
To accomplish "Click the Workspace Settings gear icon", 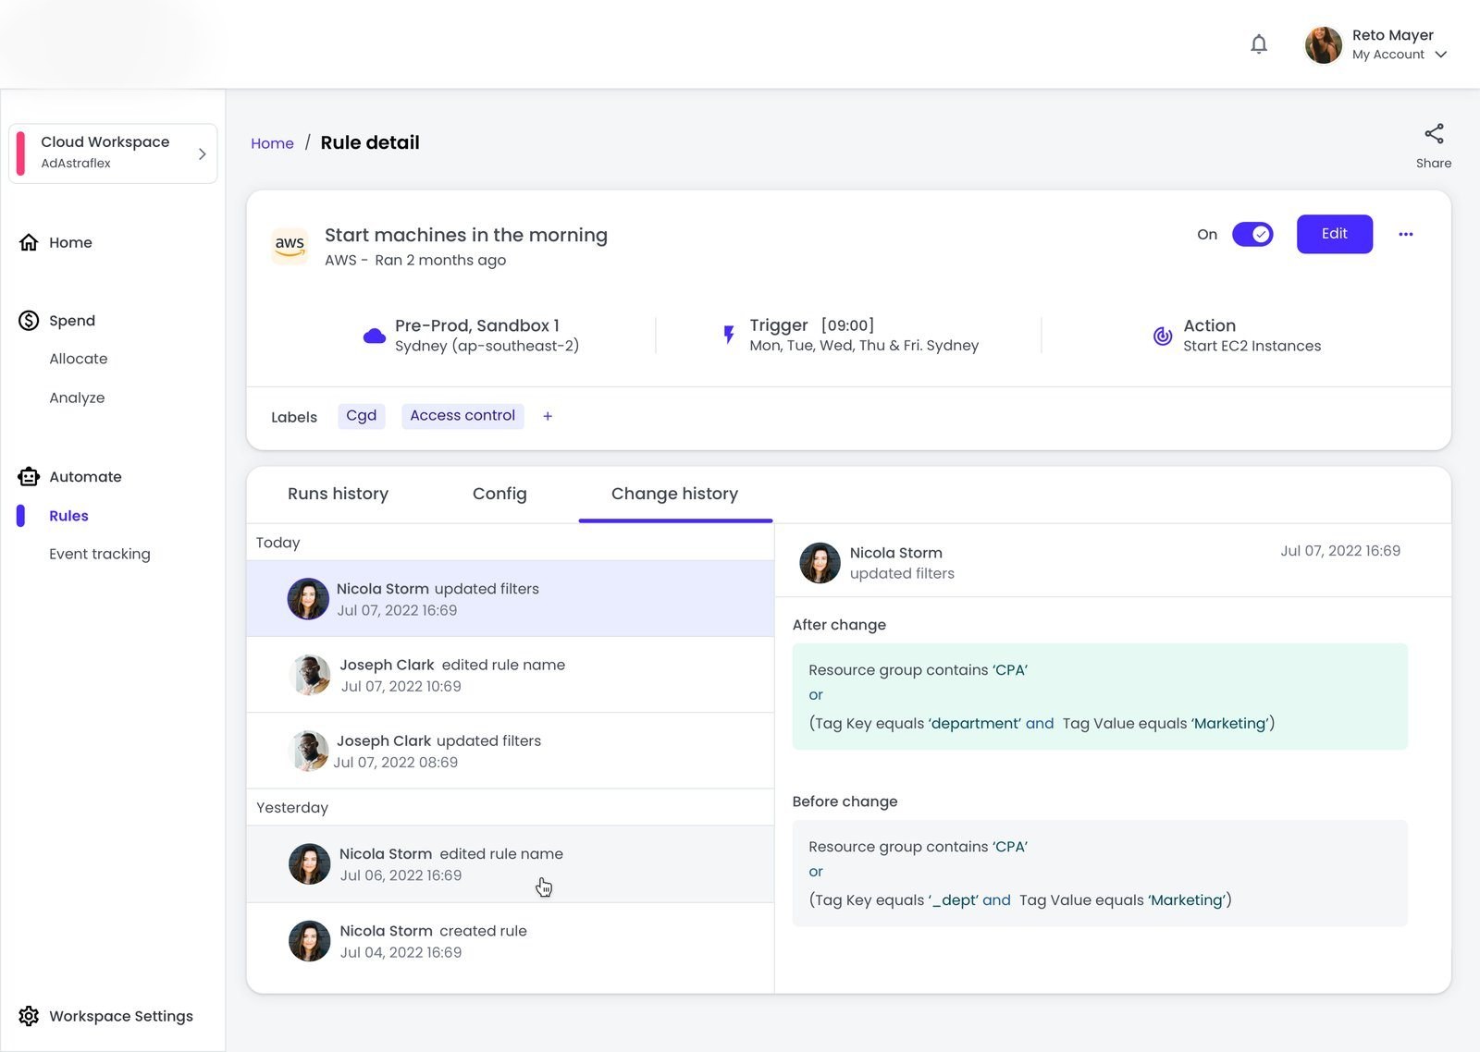I will [x=29, y=1015].
